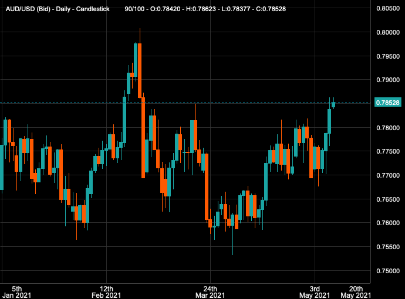Click the 5th Jan 2021 date label

point(17,292)
